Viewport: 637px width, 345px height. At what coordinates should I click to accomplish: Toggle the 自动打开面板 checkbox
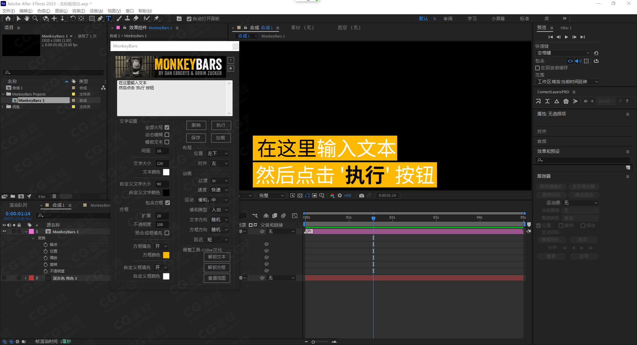click(189, 19)
